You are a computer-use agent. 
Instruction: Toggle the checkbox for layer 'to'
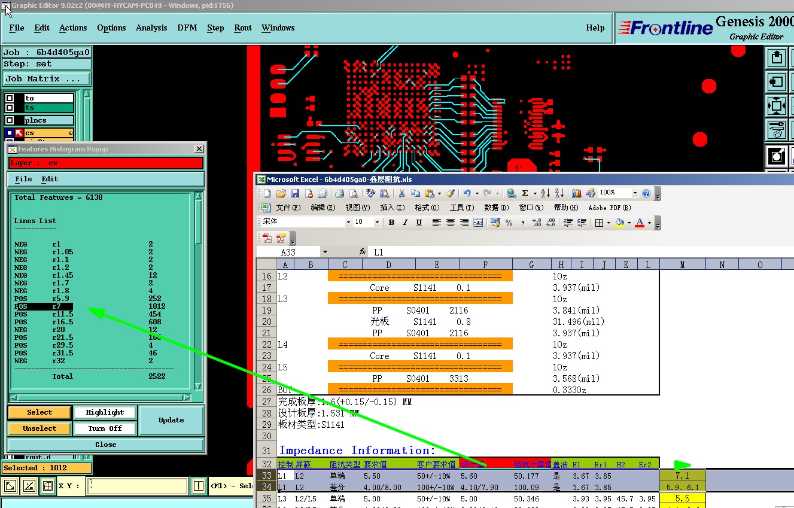10,98
